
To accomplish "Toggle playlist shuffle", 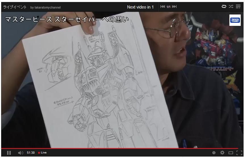I will (231, 7).
